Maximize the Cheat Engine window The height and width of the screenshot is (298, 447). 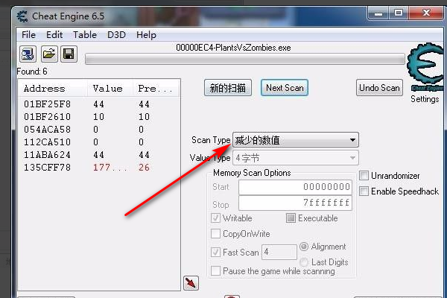coord(399,13)
